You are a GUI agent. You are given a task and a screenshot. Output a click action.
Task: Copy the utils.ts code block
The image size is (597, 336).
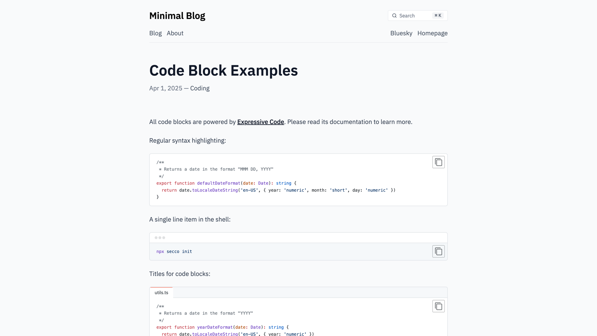[x=438, y=306]
